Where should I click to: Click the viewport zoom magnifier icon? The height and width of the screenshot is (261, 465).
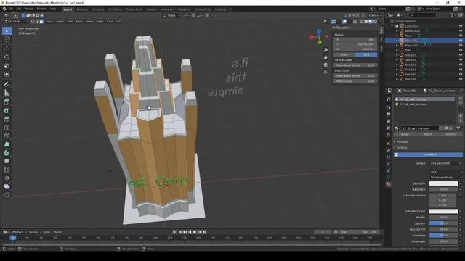pyautogui.click(x=325, y=50)
